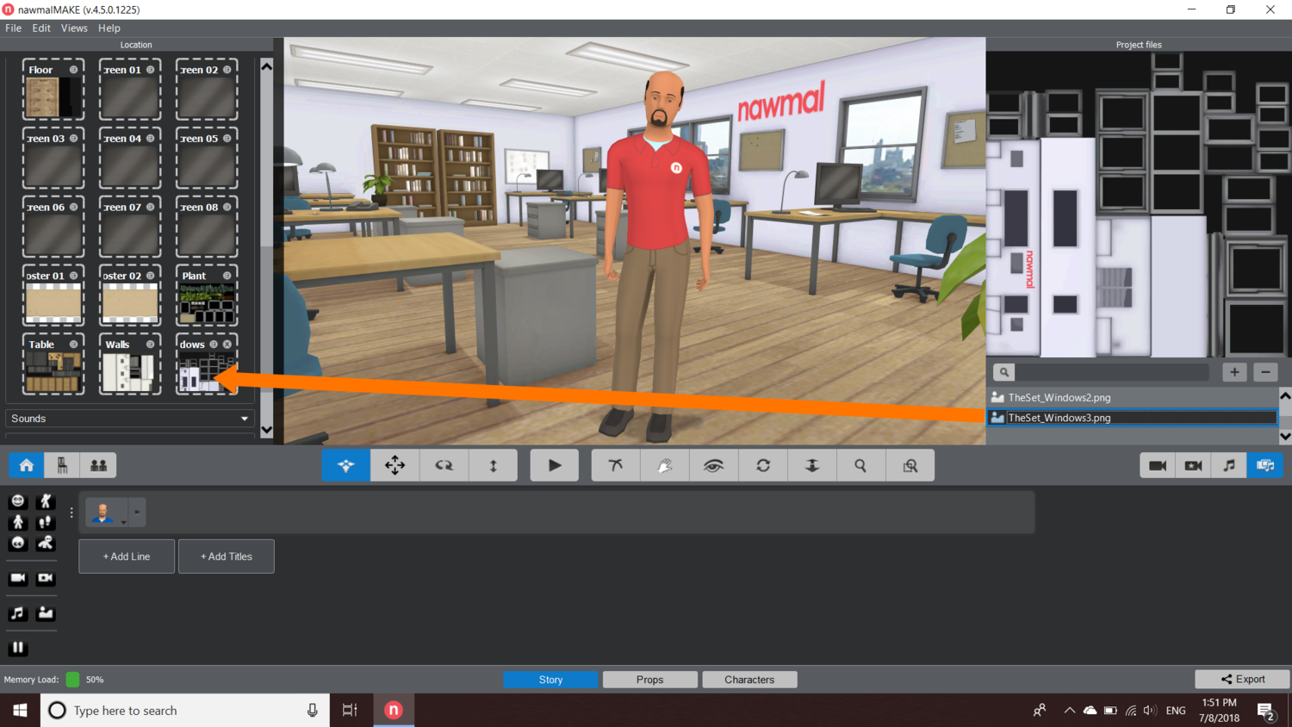Click the star camera icon in story sidebar
Screen dimensions: 1292x727
tap(46, 578)
